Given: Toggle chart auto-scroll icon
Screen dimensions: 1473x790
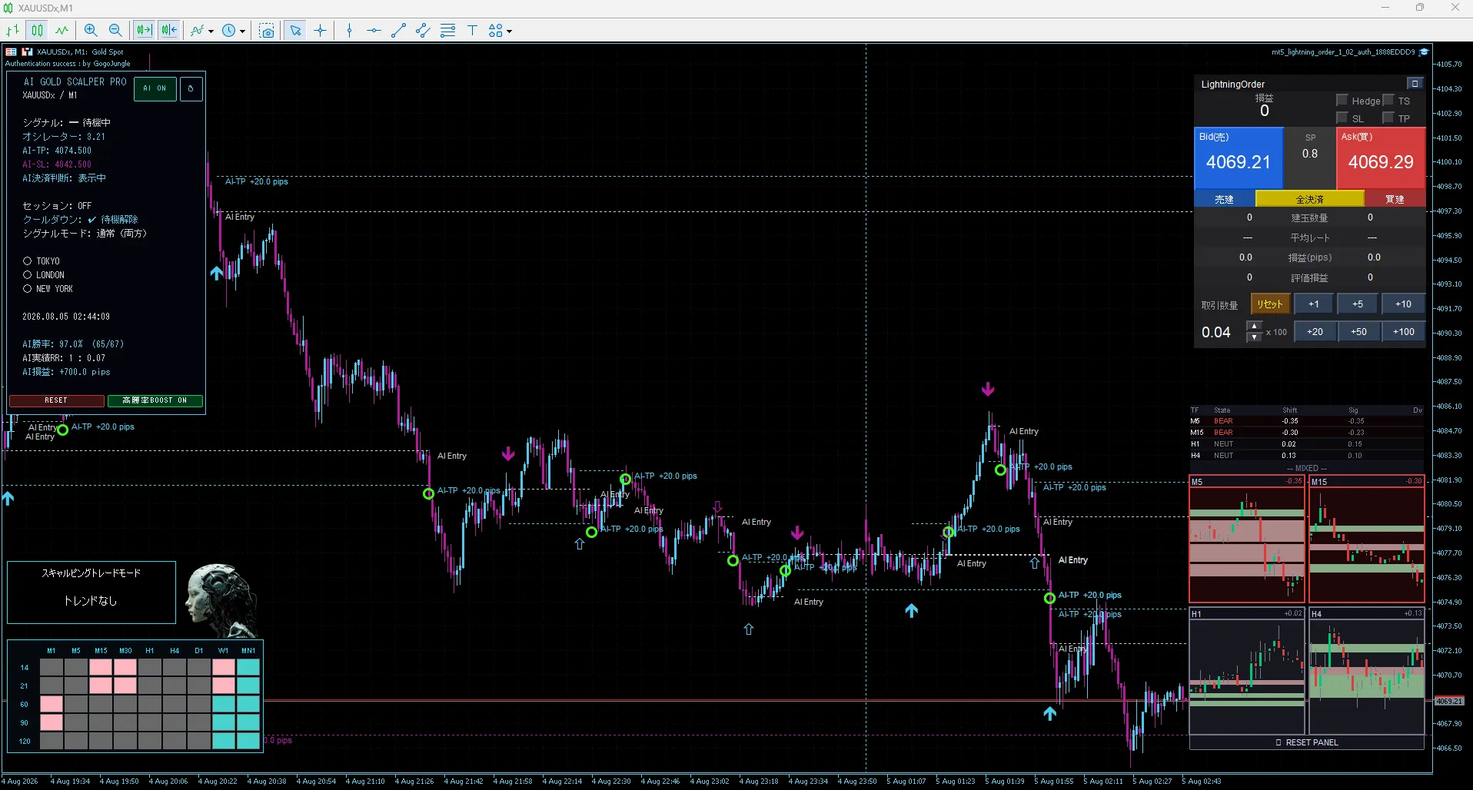Looking at the screenshot, I should click(145, 31).
